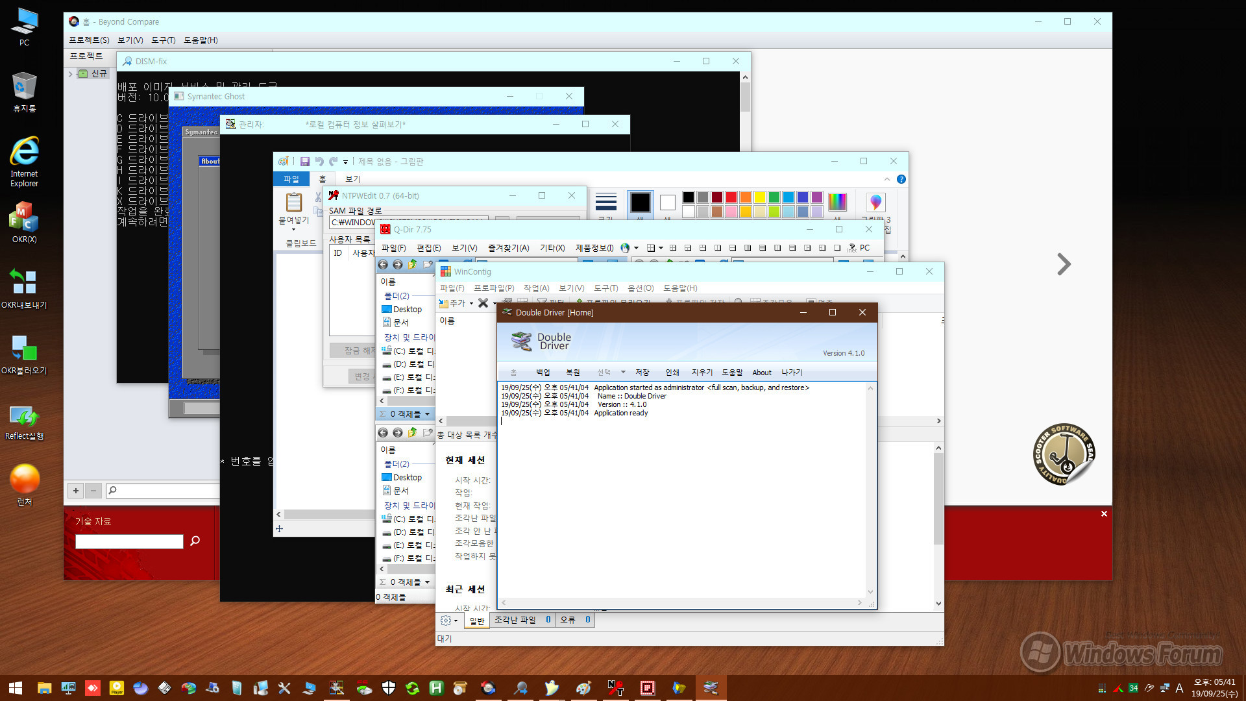Open the 런처 orange ball icon

[x=25, y=484]
